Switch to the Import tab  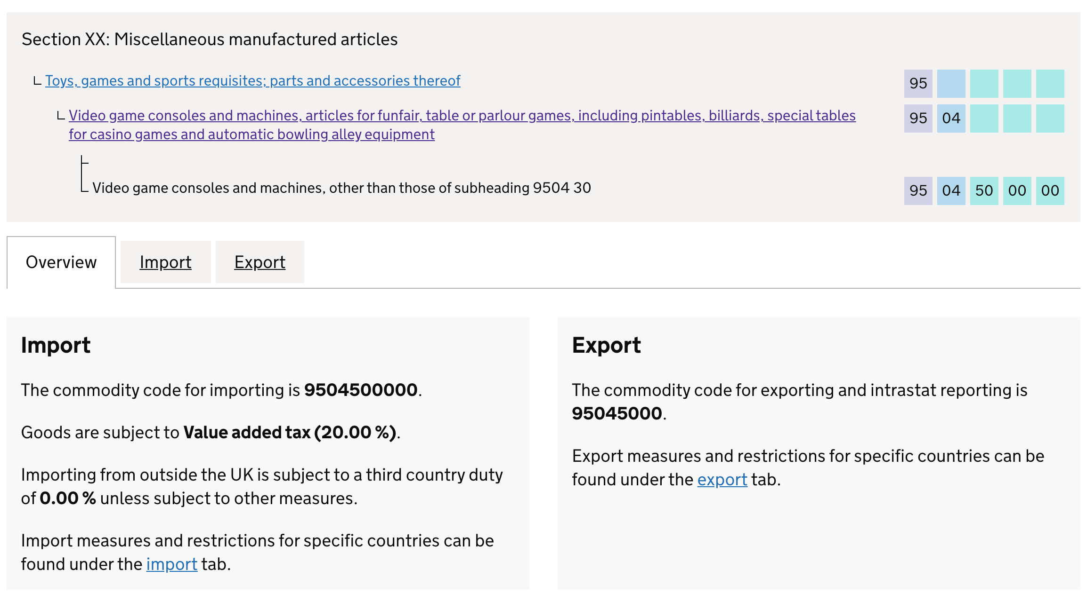165,262
